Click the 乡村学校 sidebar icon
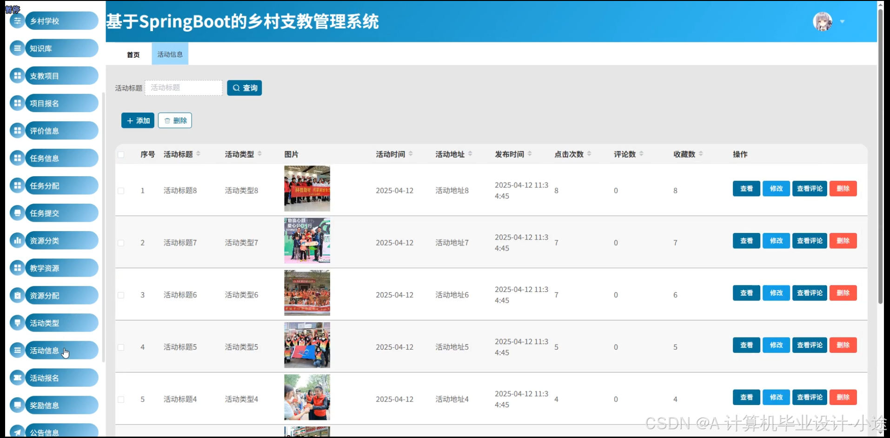This screenshot has height=438, width=890. click(17, 21)
